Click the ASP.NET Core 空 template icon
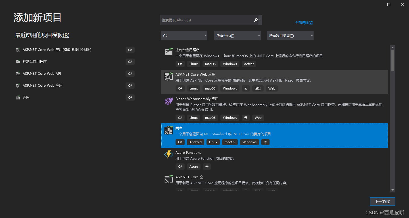 168,179
